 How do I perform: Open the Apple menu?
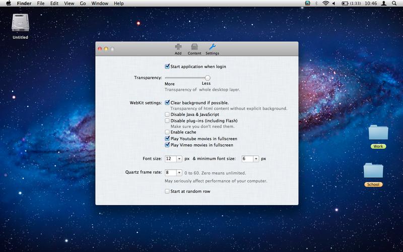9,4
